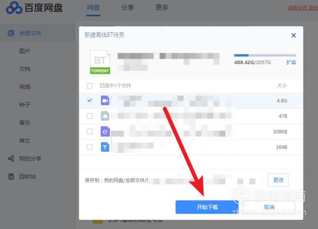318x229 pixels.
Task: Open 我的分享 in the sidebar
Action: (x=30, y=159)
